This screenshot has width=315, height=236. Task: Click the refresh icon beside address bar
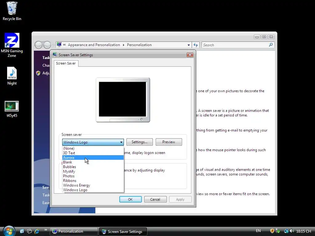(x=196, y=45)
